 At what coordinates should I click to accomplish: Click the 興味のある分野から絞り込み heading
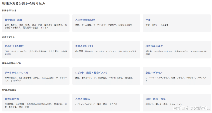[24, 4]
